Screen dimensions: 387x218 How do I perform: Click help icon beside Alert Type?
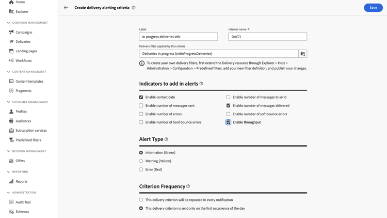click(x=166, y=139)
